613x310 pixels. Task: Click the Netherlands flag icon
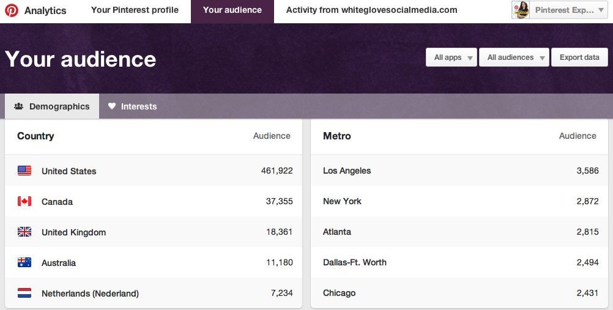pyautogui.click(x=24, y=293)
